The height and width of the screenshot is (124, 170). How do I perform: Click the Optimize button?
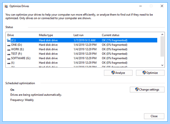(150, 73)
